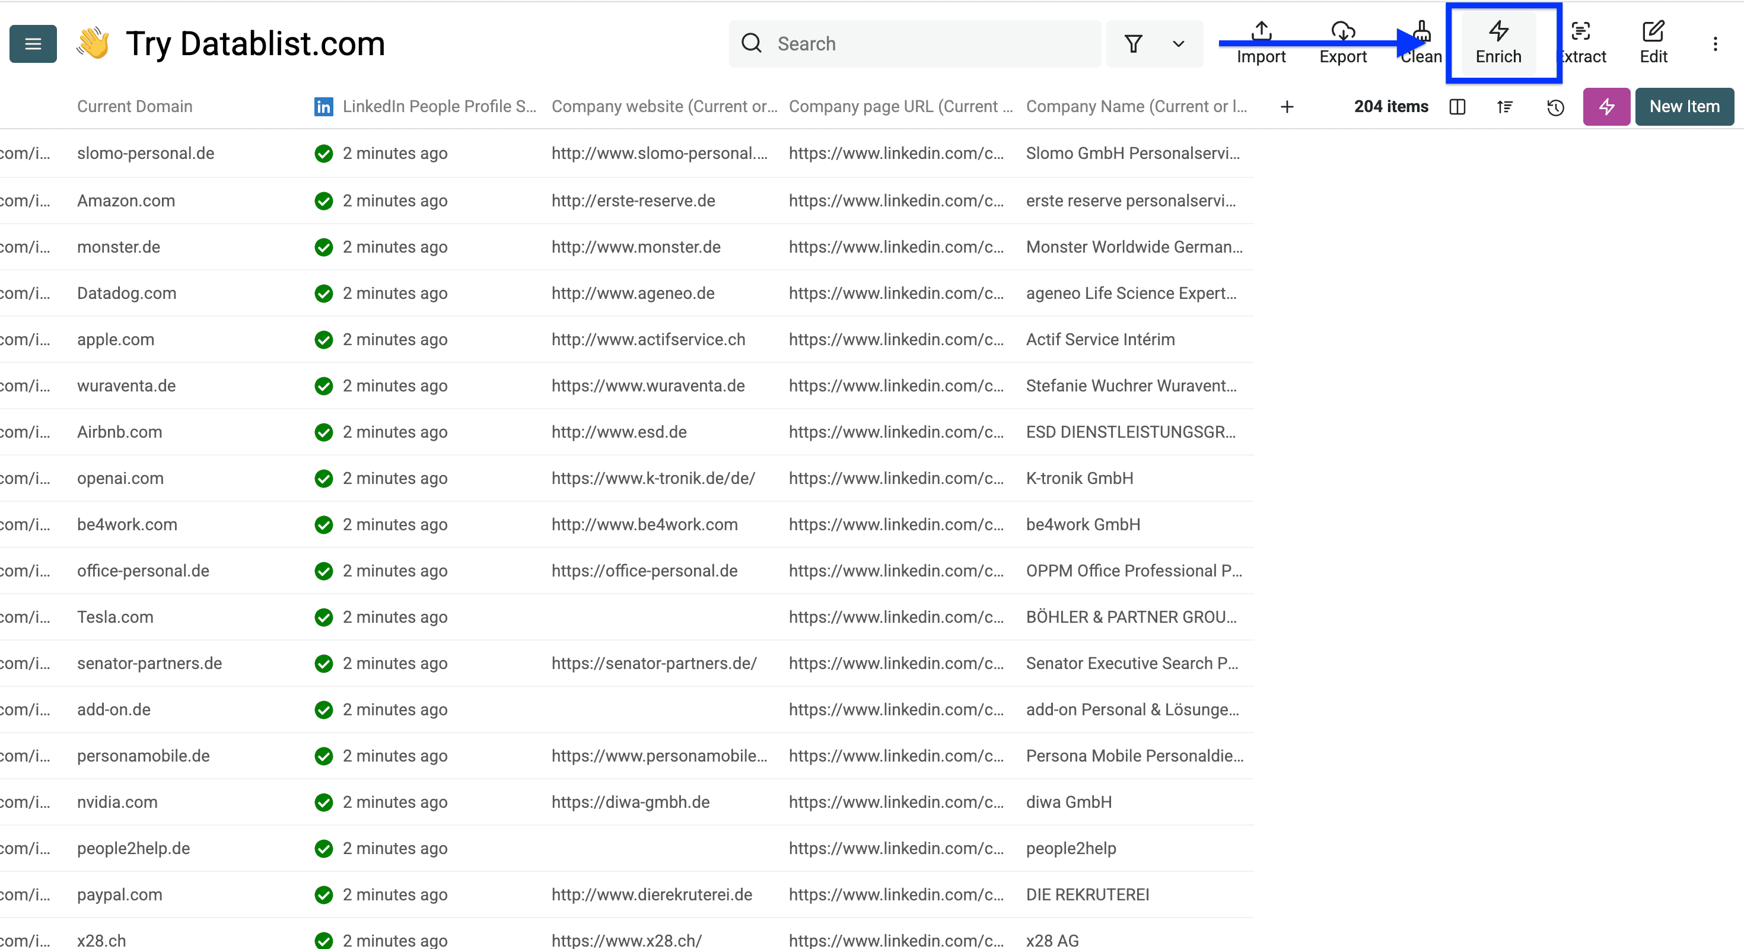1744x949 pixels.
Task: Toggle the split view layout icon
Action: tap(1457, 106)
